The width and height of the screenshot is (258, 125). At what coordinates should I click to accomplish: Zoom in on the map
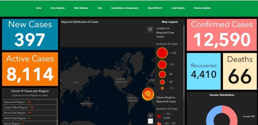(x=150, y=116)
